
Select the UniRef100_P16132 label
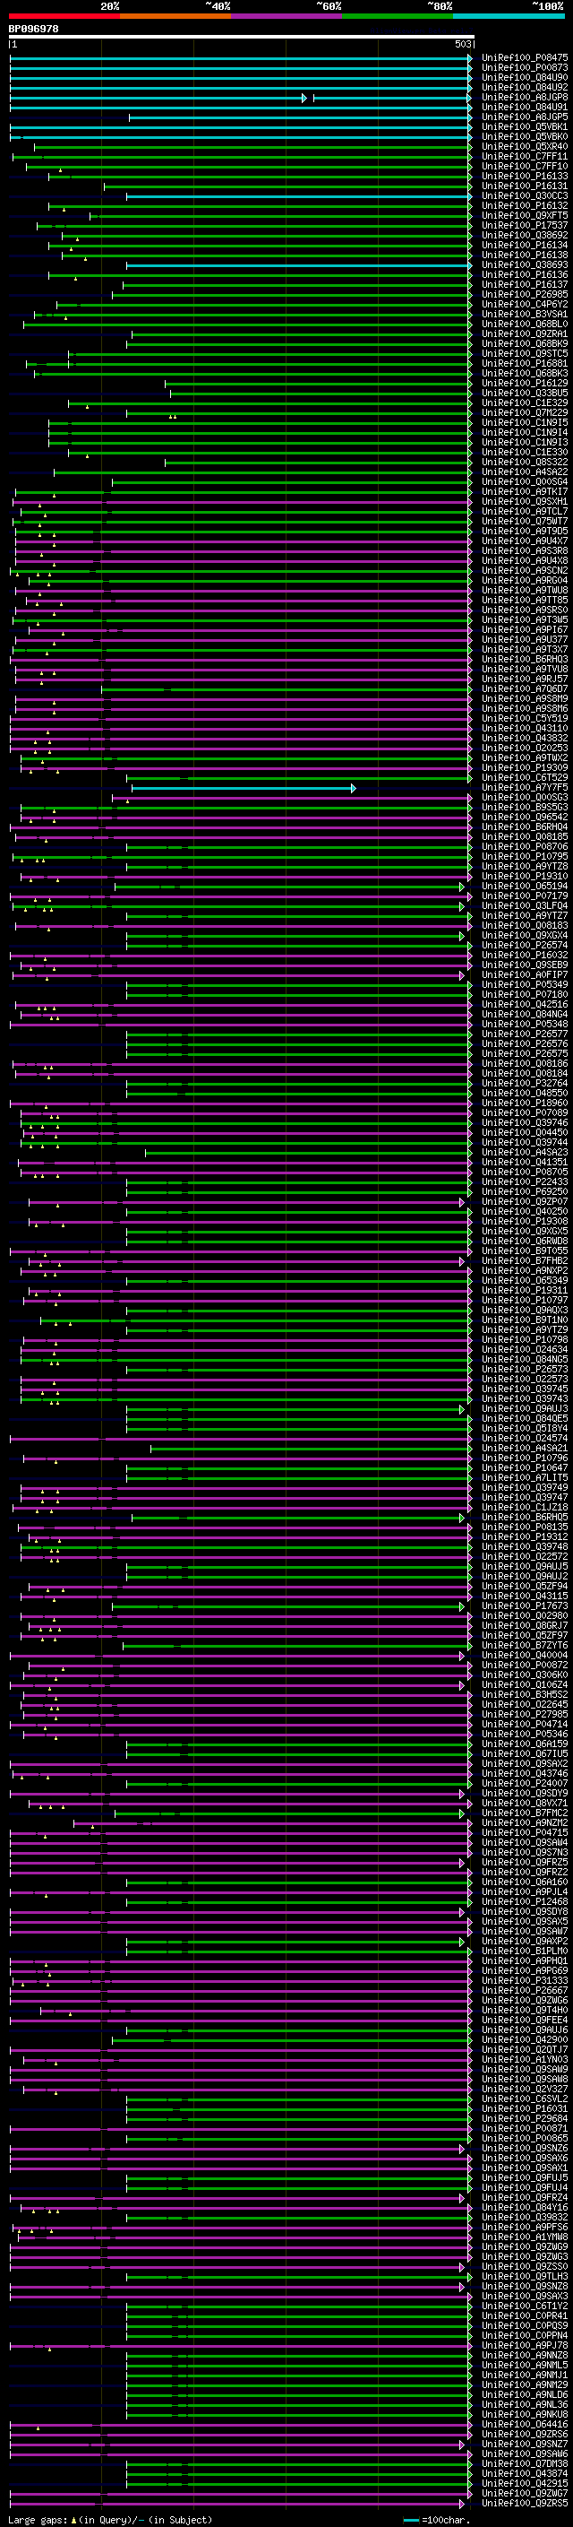point(525,206)
